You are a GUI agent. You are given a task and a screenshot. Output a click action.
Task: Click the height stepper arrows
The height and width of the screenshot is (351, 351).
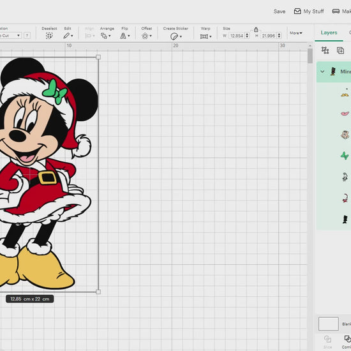[279, 36]
